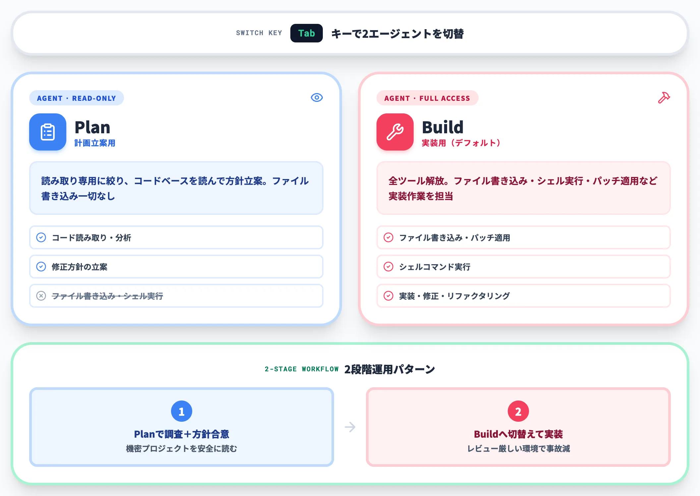Click the red wrench Build icon
This screenshot has width=700, height=496.
click(x=395, y=132)
